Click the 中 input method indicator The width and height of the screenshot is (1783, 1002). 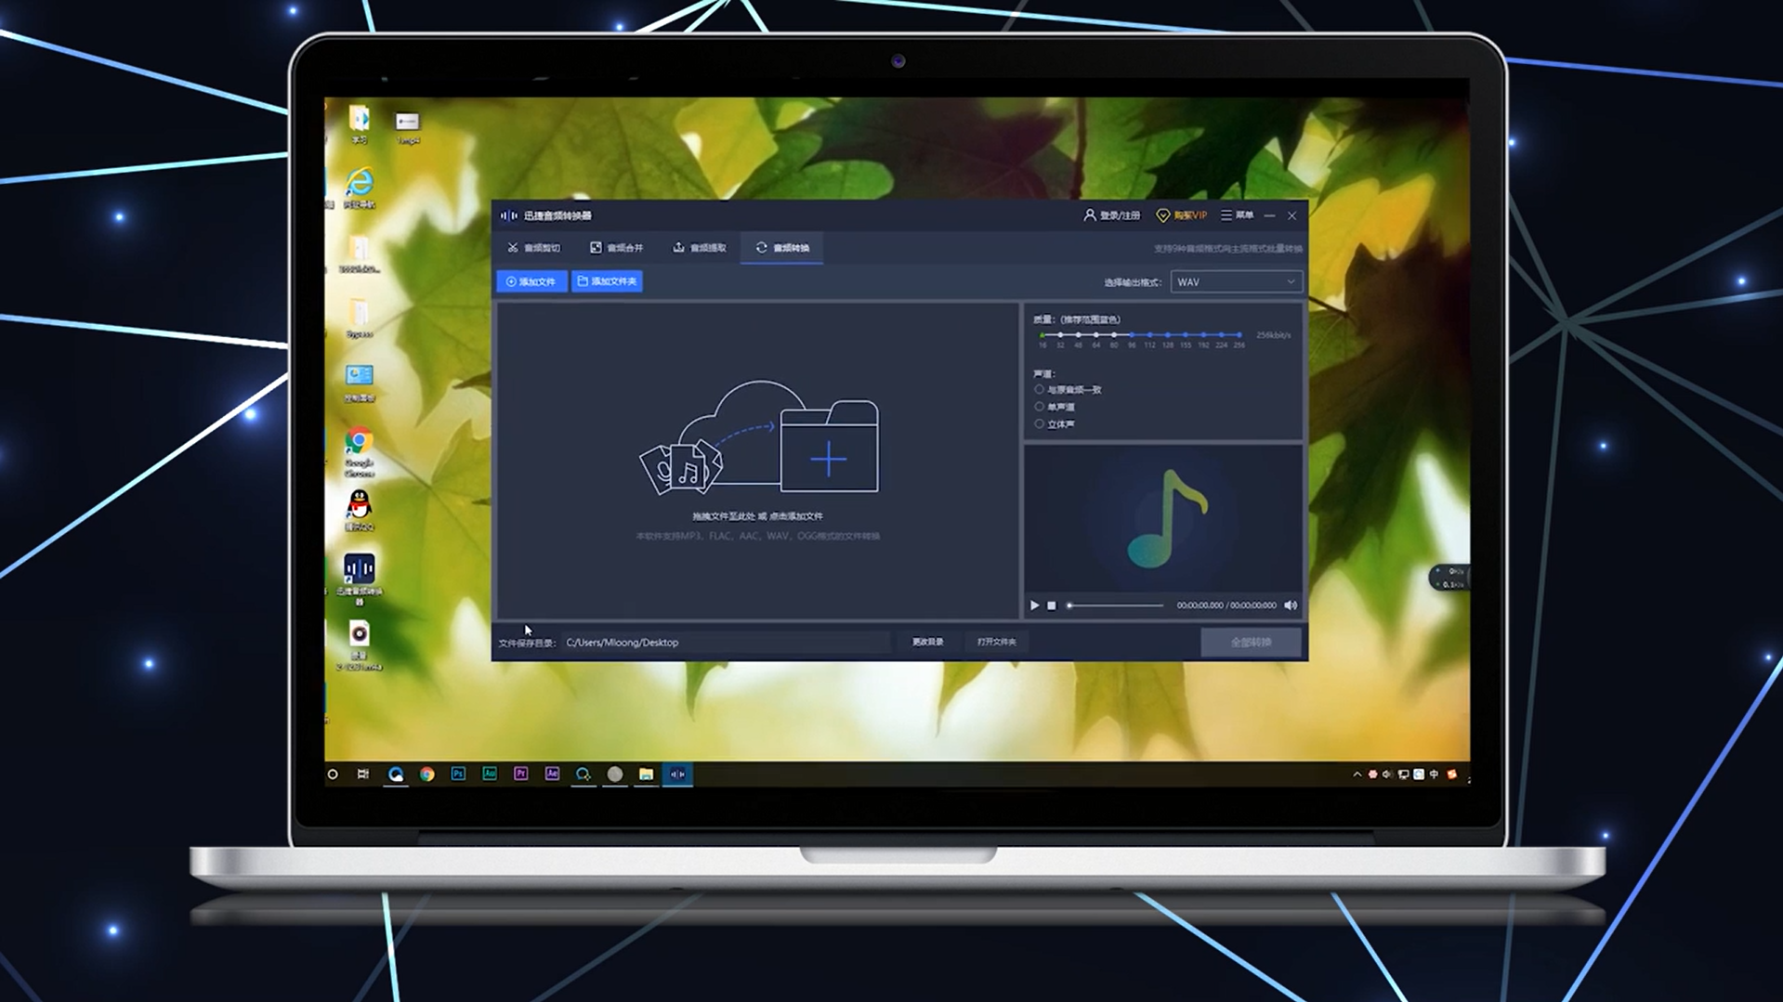click(x=1435, y=774)
